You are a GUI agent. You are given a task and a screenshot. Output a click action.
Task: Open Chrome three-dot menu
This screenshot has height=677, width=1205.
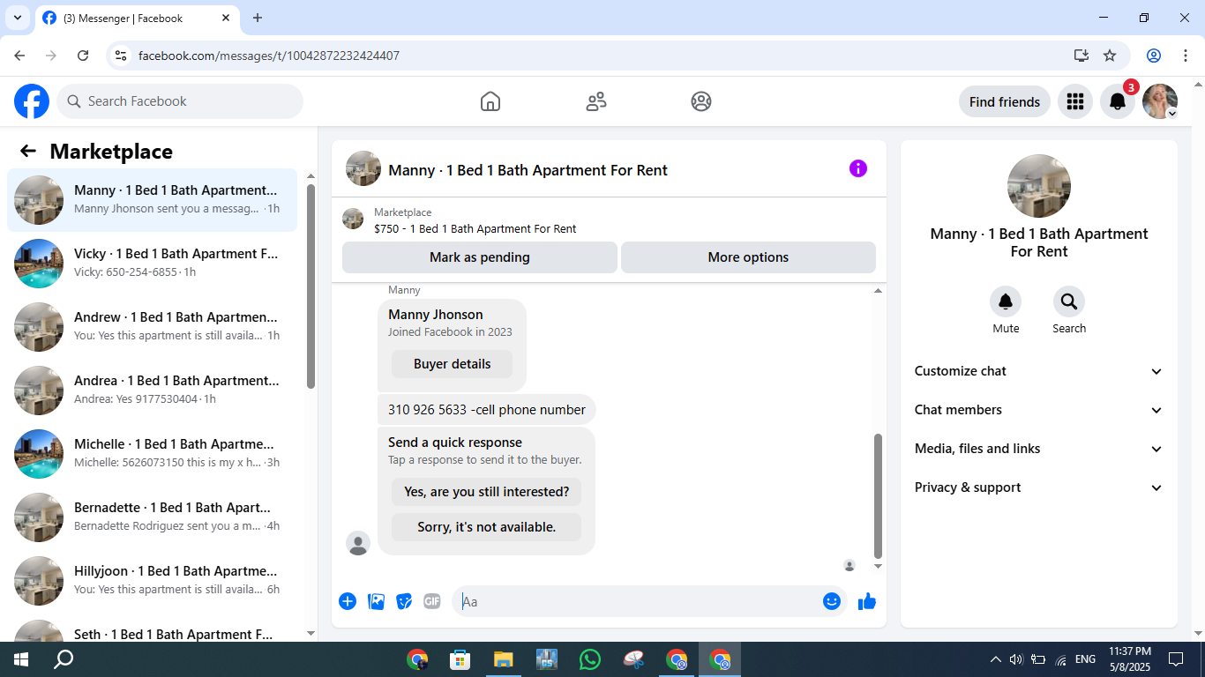[x=1186, y=56]
